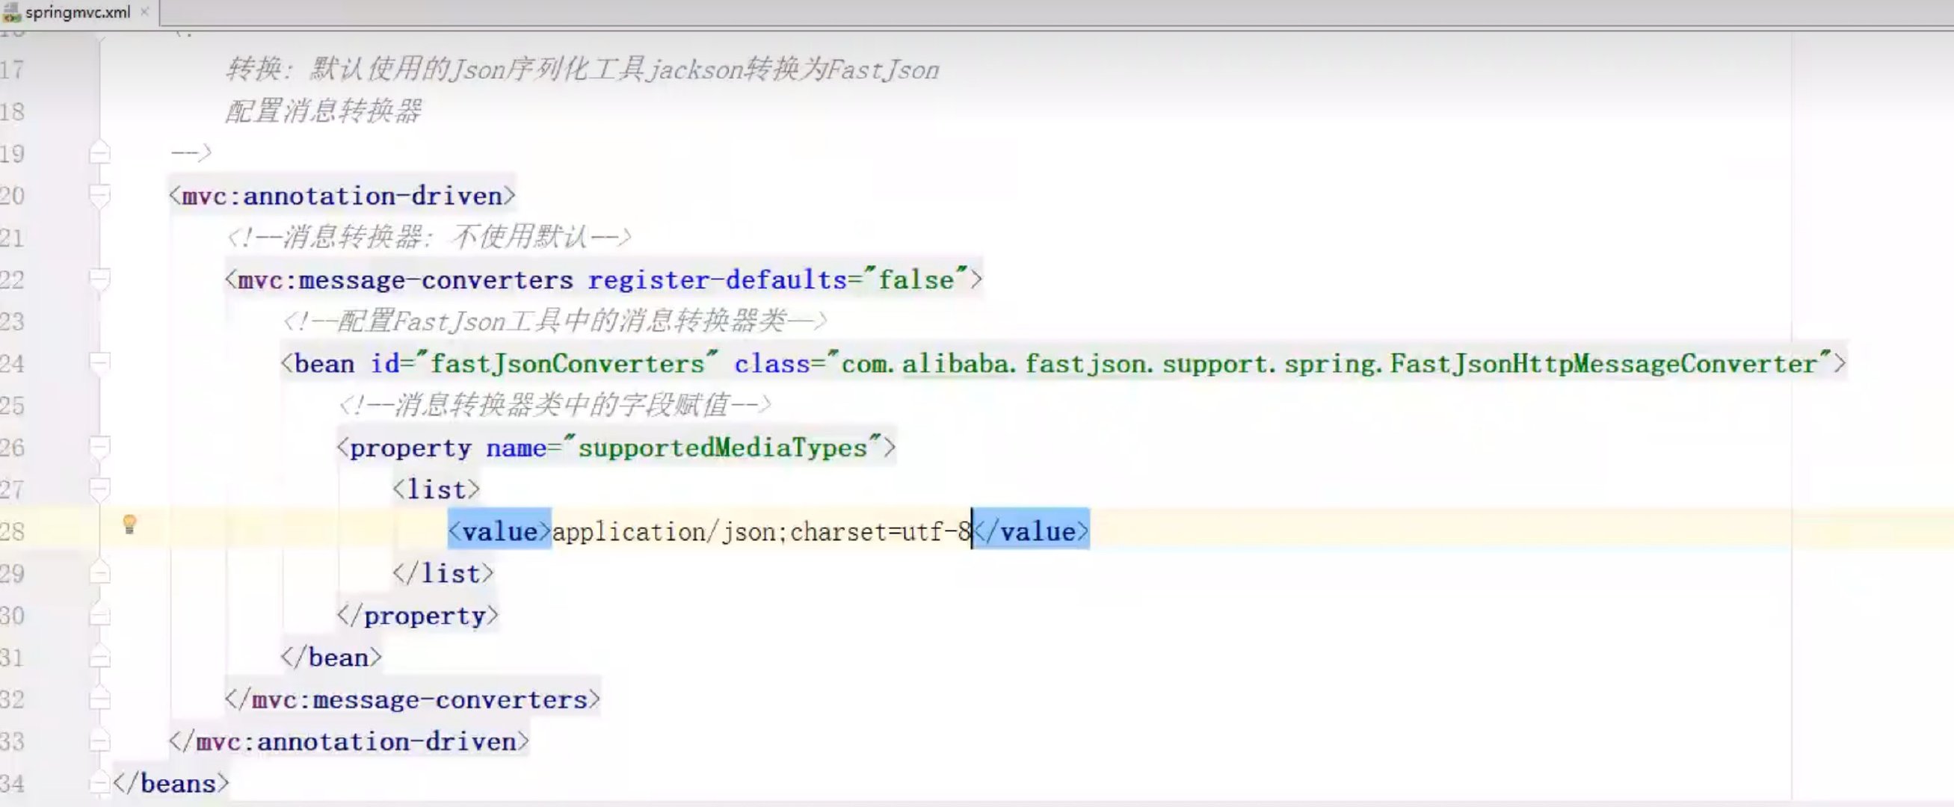Close the springmvc.xml tab

144,11
